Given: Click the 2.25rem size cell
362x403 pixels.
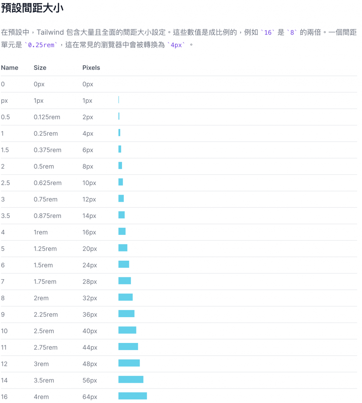Looking at the screenshot, I should pos(46,315).
